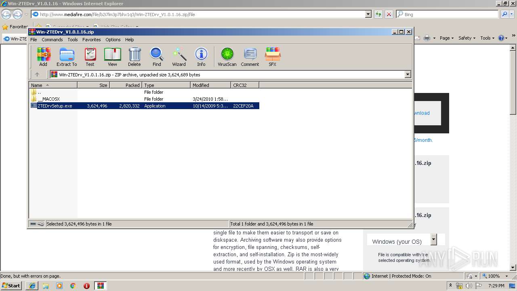Open Google Chrome from the taskbar
The width and height of the screenshot is (517, 291).
[73, 286]
